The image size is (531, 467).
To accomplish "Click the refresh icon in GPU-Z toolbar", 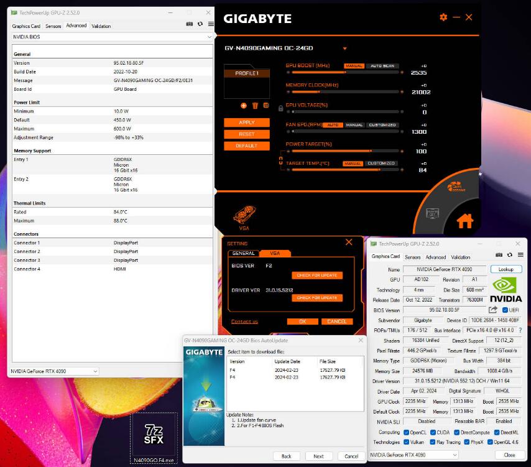I will click(199, 24).
